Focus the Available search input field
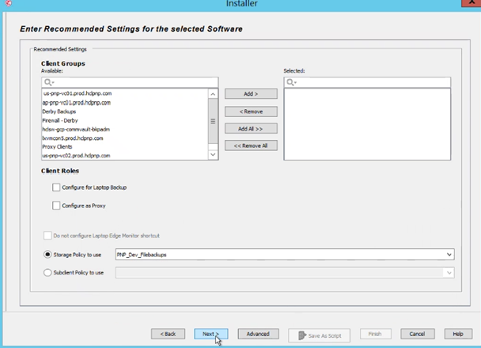This screenshot has width=481, height=348. pyautogui.click(x=130, y=82)
